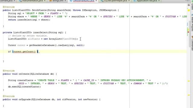Select the OfflinePlantDAO.java tab
The width and height of the screenshot is (193, 108).
click(x=84, y=1)
